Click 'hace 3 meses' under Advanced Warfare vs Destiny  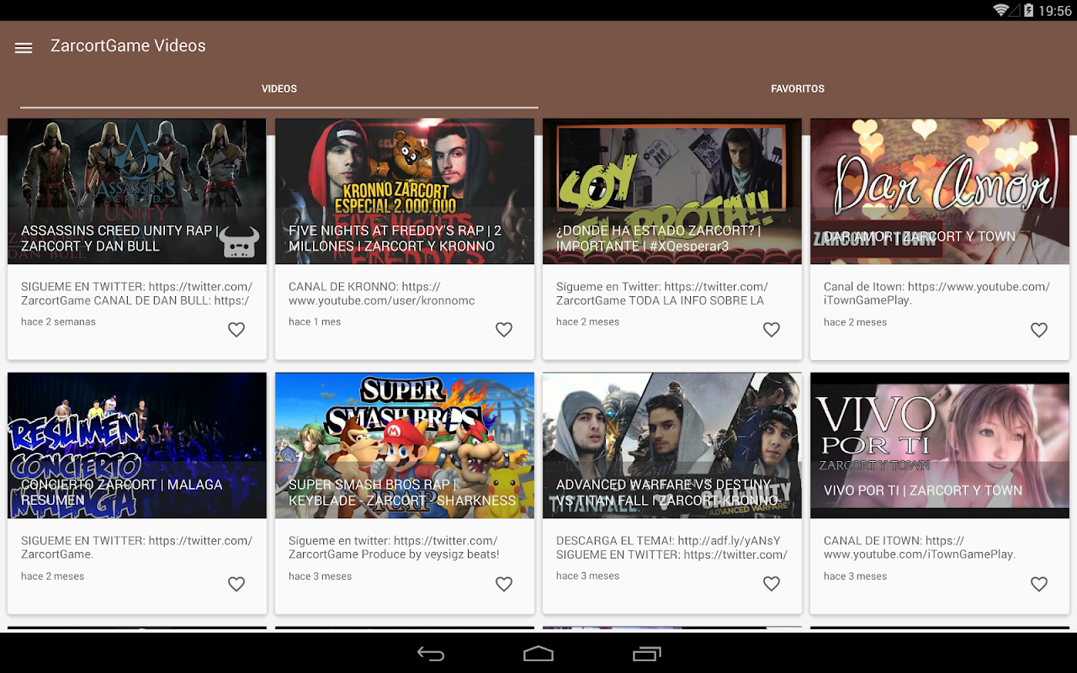587,576
